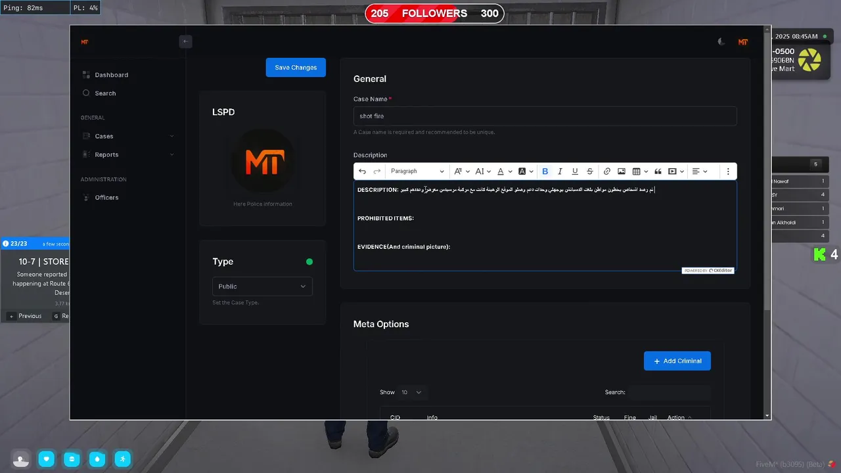841x473 pixels.
Task: Show more editor toolbar items
Action: pos(728,171)
